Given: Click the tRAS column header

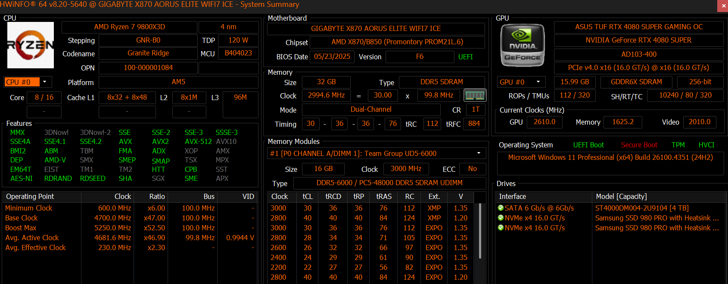Looking at the screenshot, I should 384,196.
